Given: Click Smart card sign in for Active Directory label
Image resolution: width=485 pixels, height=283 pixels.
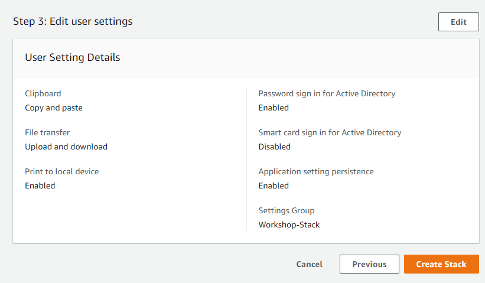Looking at the screenshot, I should (330, 132).
